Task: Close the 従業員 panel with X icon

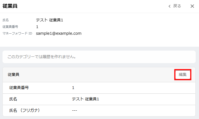Action: tap(192, 6)
